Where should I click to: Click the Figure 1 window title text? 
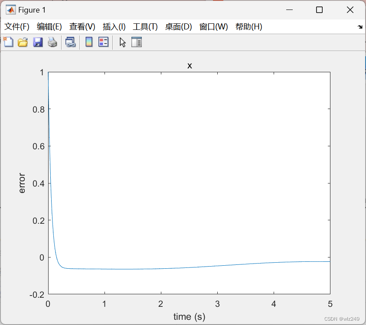[x=32, y=10]
